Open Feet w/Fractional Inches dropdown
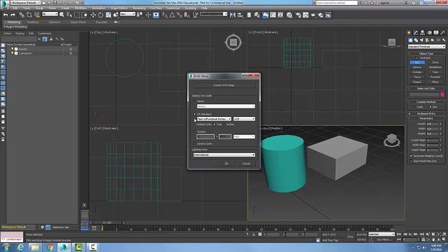The image size is (448, 252). (x=213, y=119)
